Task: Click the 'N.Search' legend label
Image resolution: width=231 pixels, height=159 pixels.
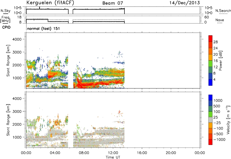Action: point(223,11)
